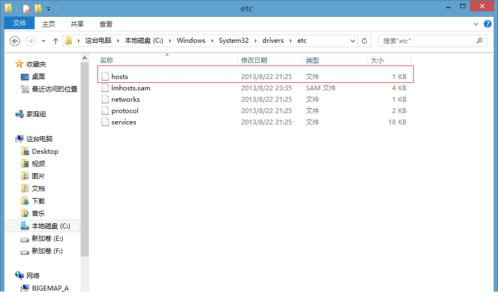Click the navigation pane vertical scrollbar
Screen dimensions: 498x303
click(84, 159)
